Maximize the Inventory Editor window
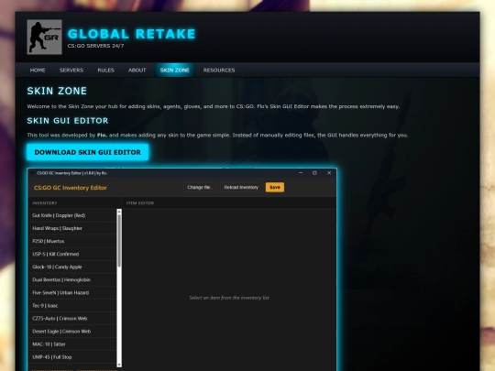Image resolution: width=495 pixels, height=371 pixels. pyautogui.click(x=314, y=173)
